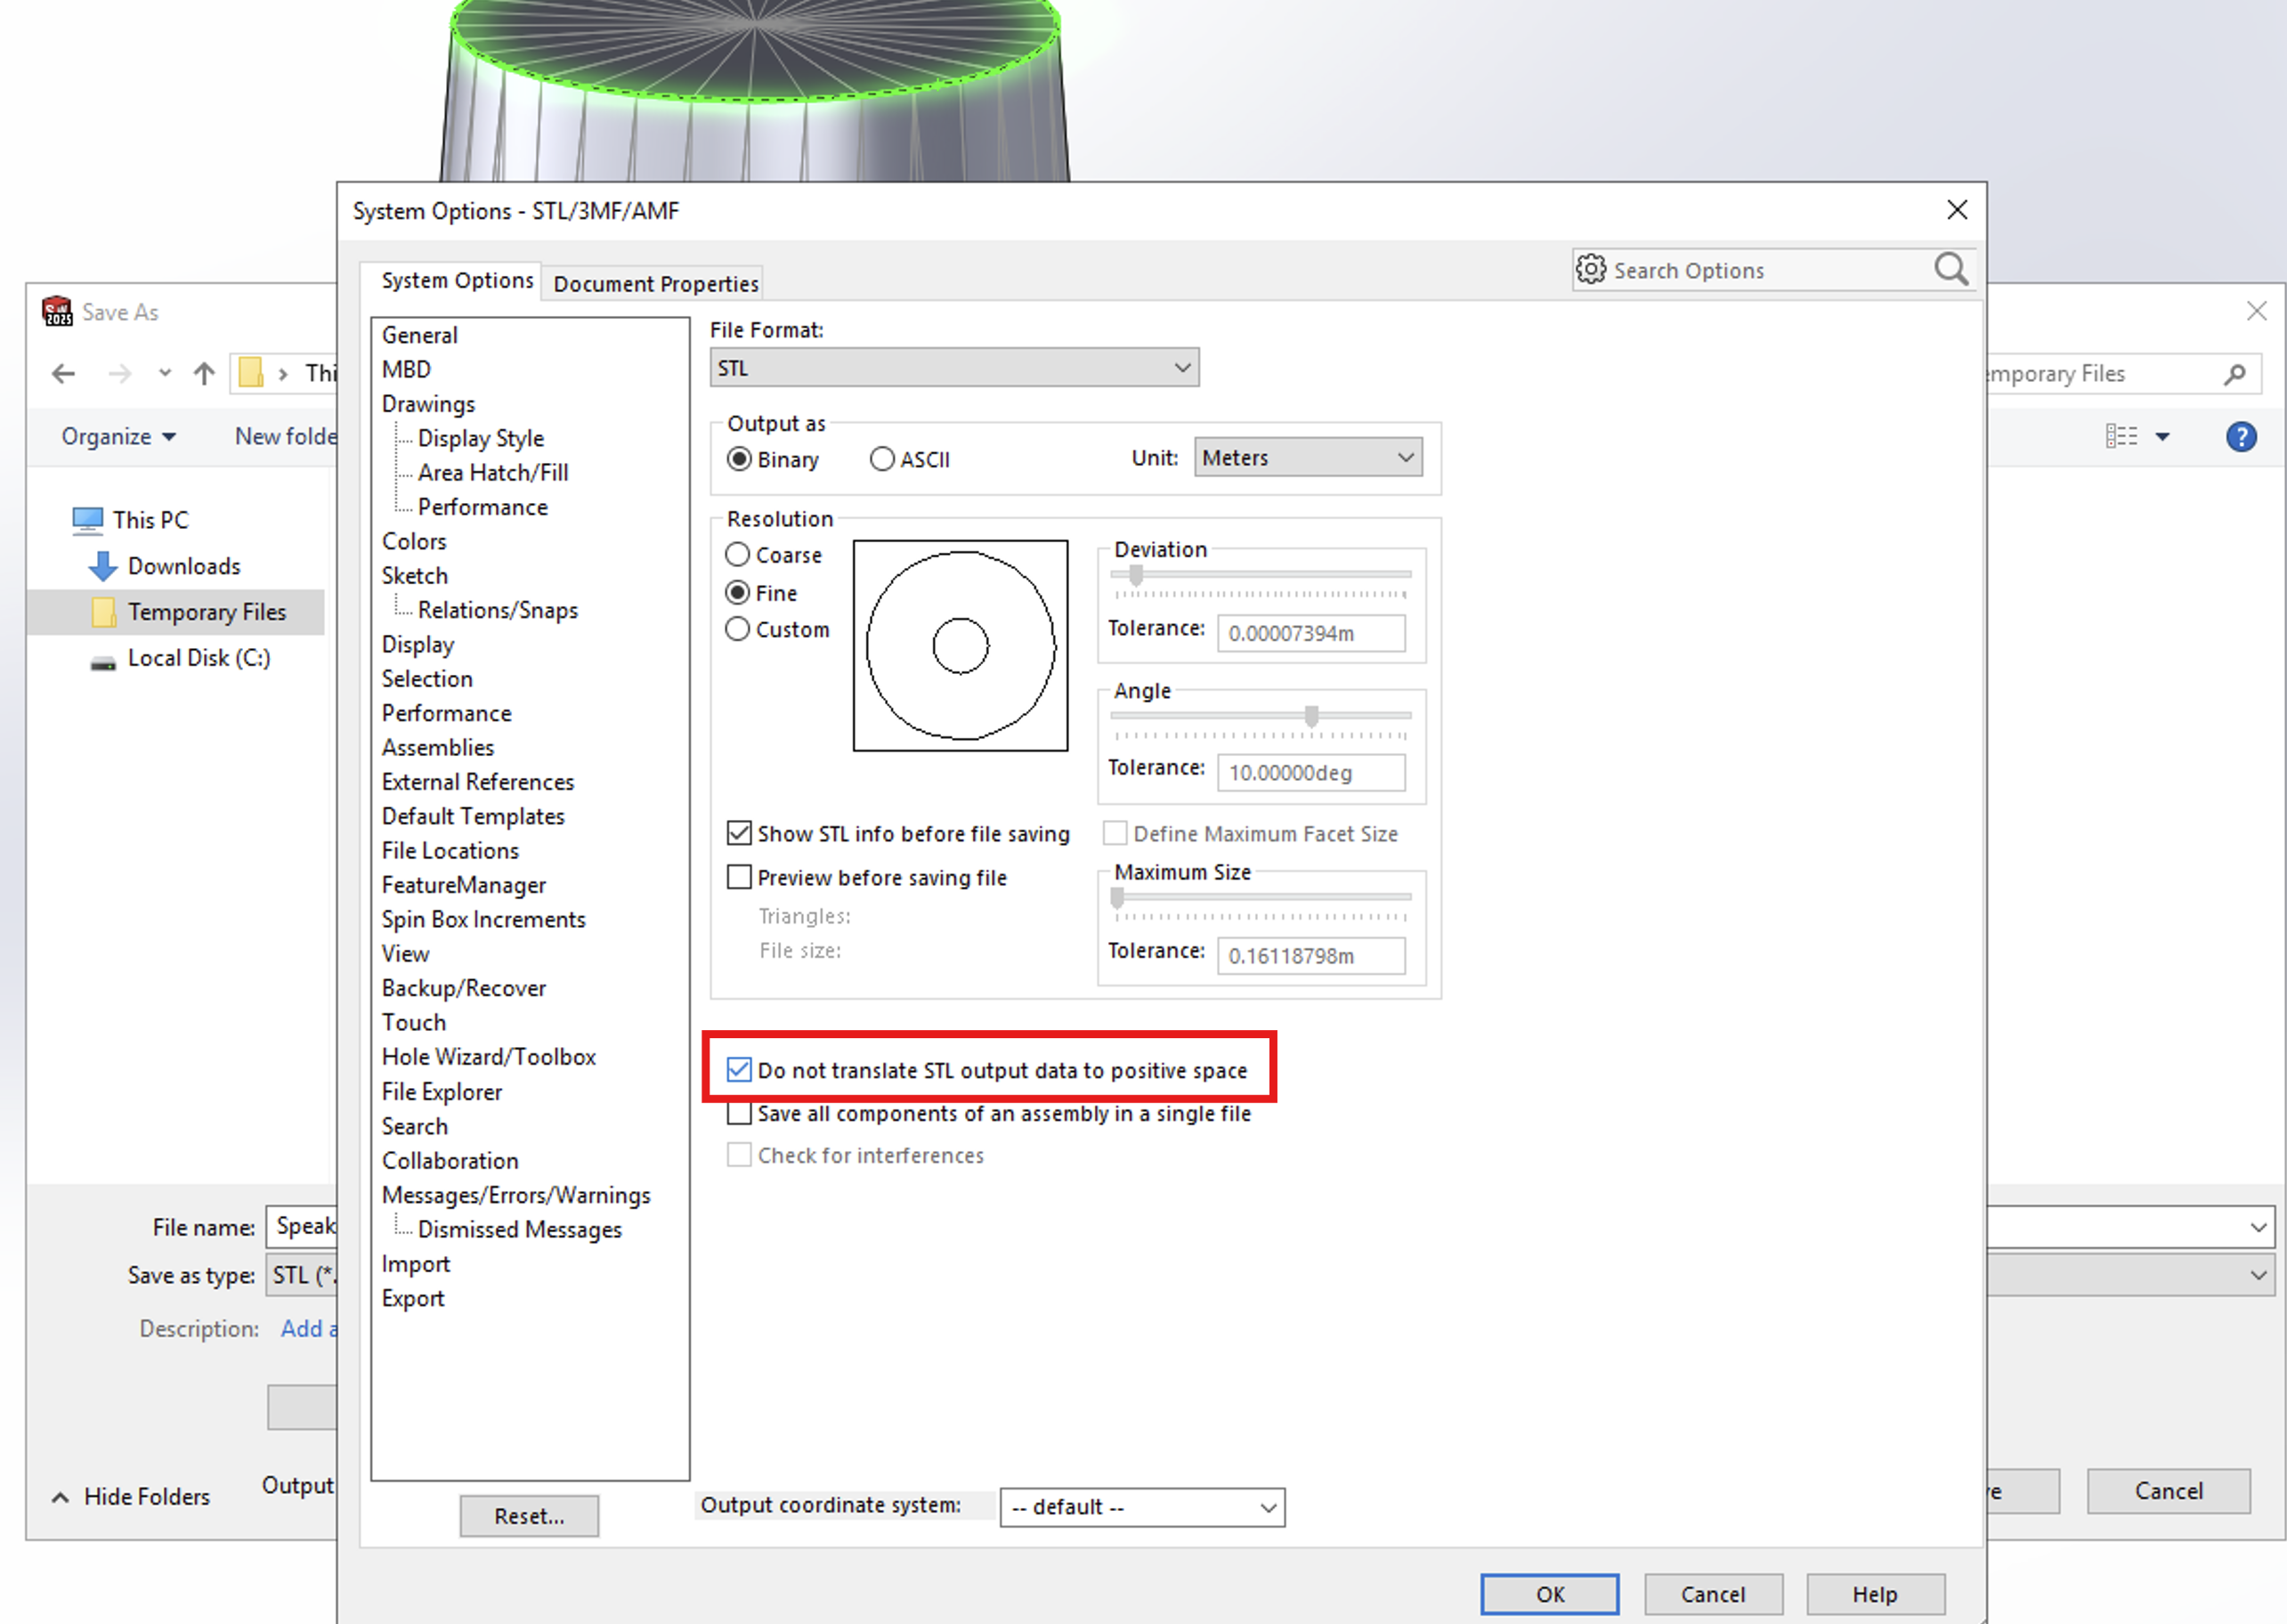This screenshot has width=2287, height=1624.
Task: Click the Angle slider thumb
Action: (1311, 716)
